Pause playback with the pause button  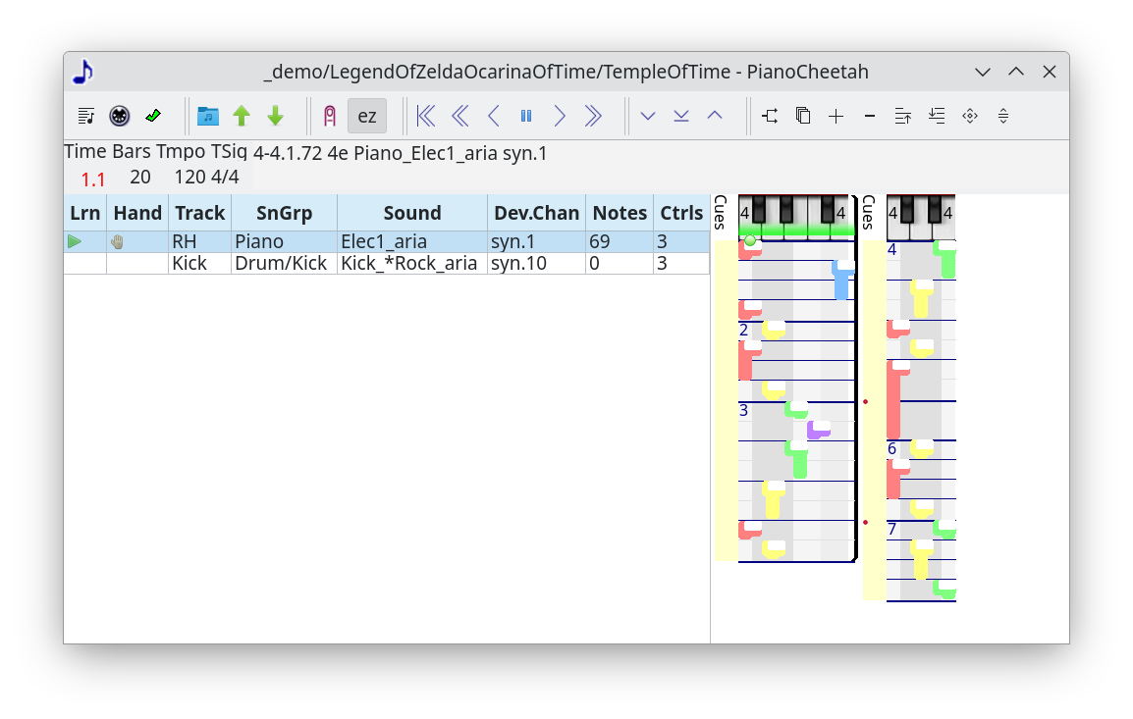tap(526, 116)
